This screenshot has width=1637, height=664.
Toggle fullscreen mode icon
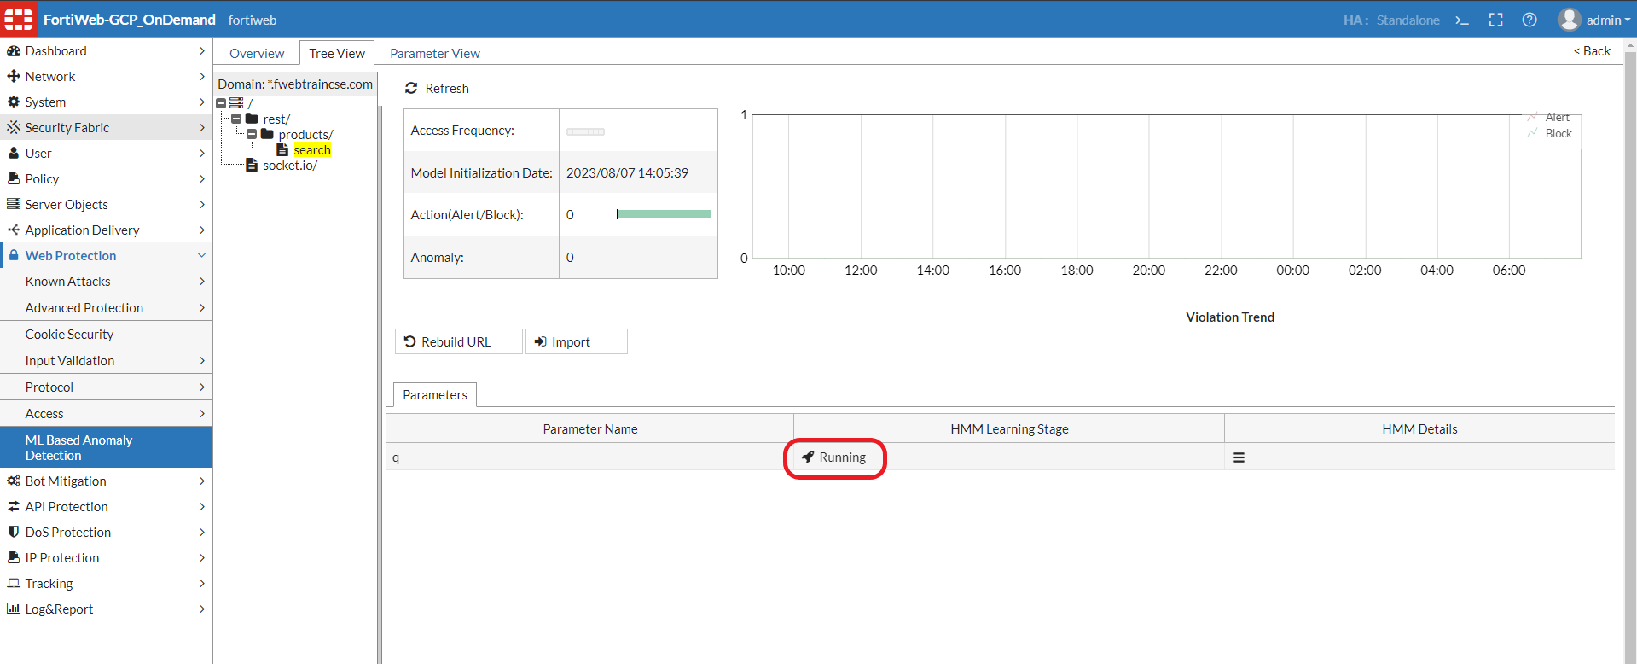coord(1496,20)
